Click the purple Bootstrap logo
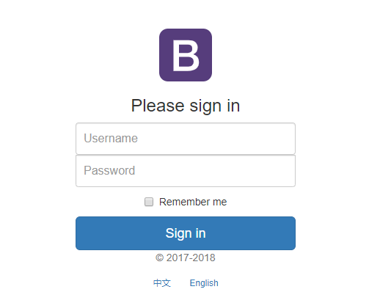380x303 pixels. tap(186, 55)
